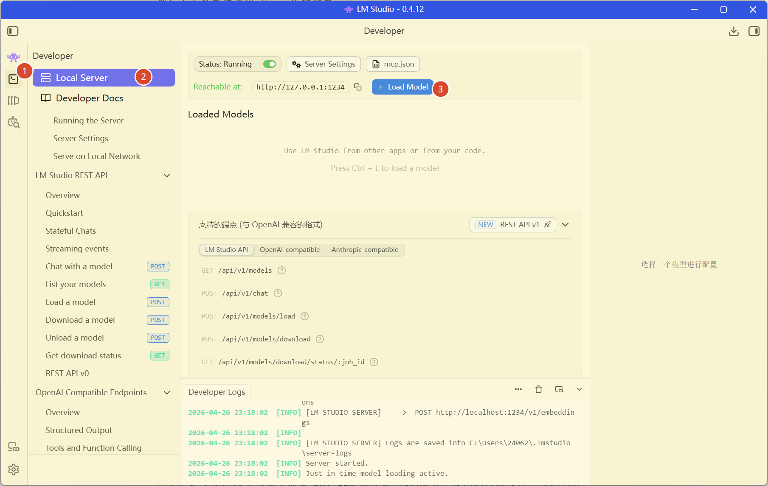
Task: Open Developer Logs more options ellipsis
Action: (x=518, y=389)
